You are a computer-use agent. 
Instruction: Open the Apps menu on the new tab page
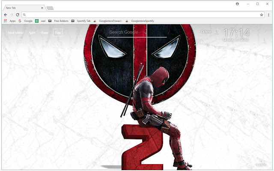(32, 33)
